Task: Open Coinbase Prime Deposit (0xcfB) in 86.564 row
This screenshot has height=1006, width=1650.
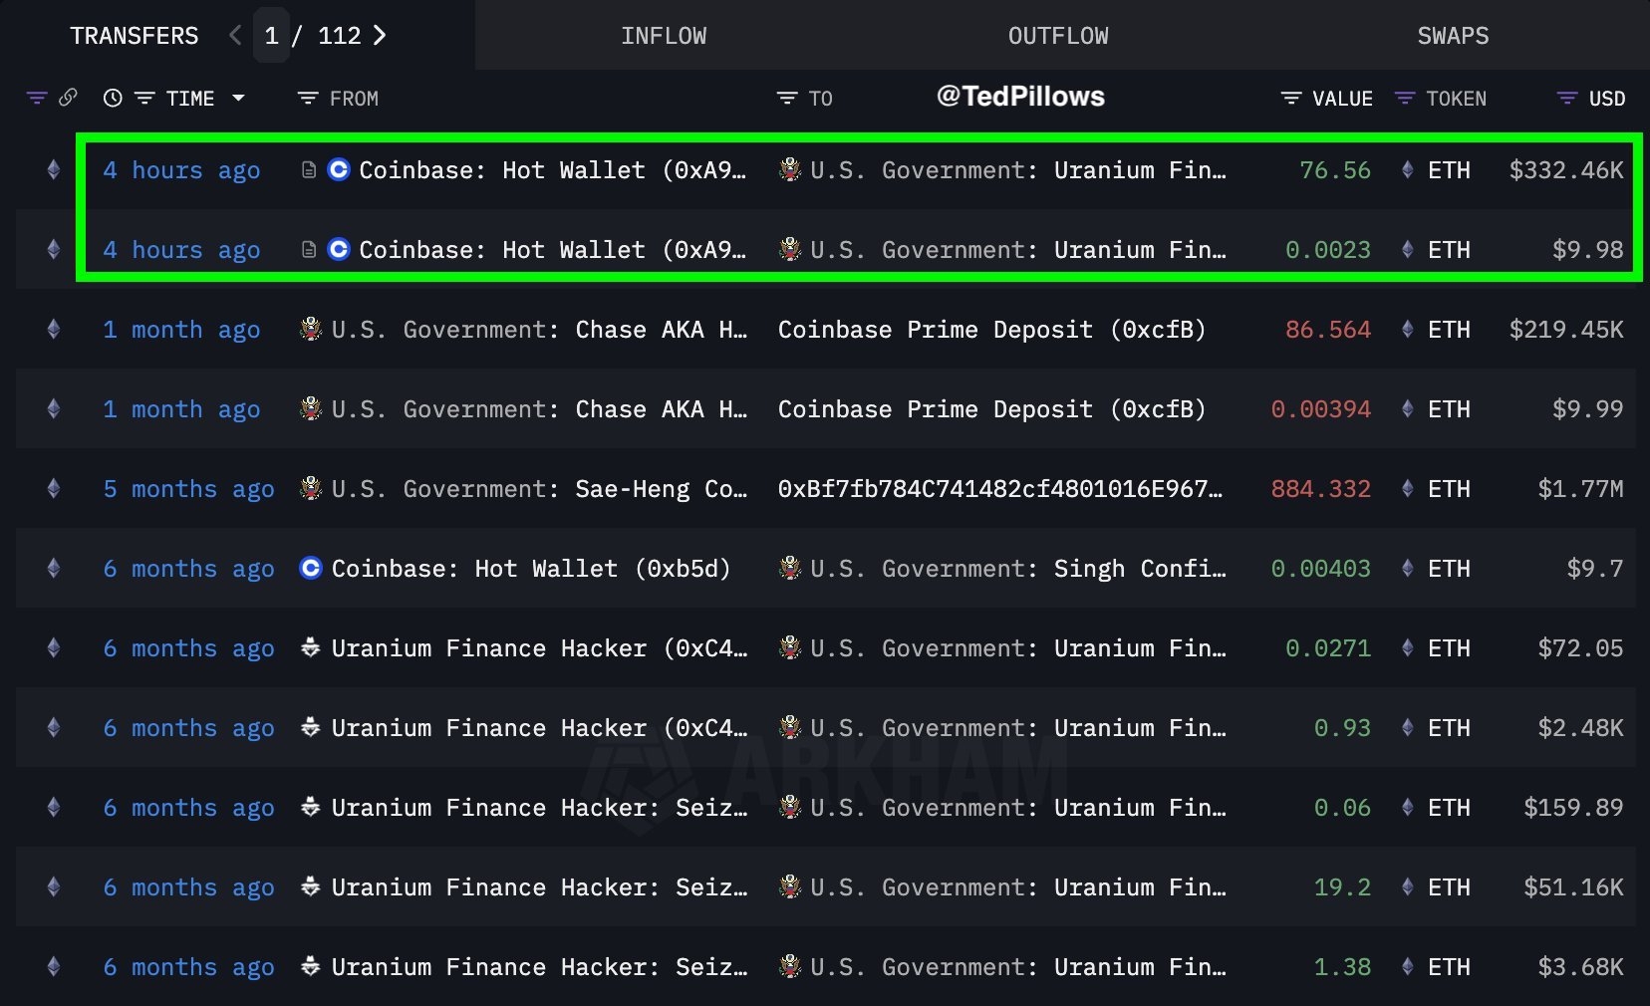Action: pyautogui.click(x=991, y=330)
